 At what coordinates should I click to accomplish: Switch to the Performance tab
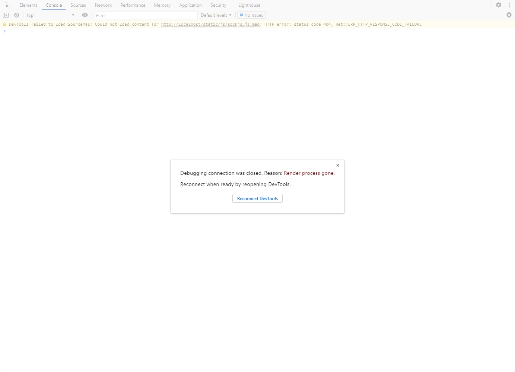133,5
